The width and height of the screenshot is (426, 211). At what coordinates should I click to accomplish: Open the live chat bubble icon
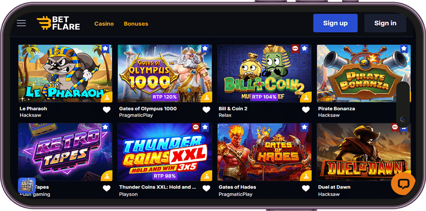[x=403, y=184]
